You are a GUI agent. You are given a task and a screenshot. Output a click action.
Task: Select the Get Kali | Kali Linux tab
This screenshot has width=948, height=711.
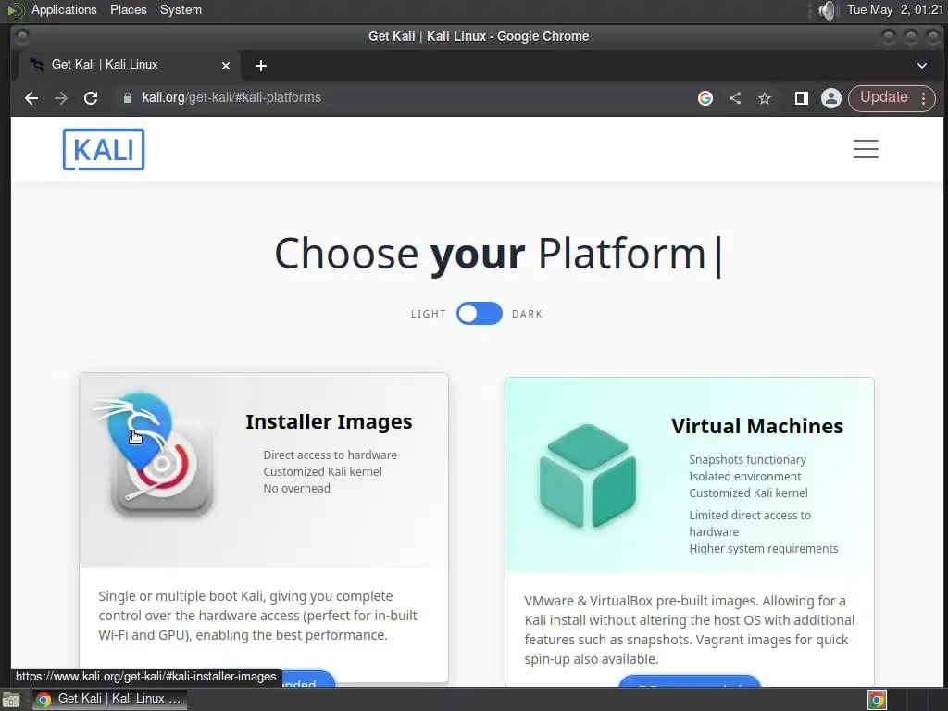[x=129, y=65]
